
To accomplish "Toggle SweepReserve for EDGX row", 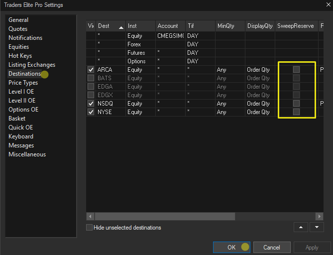I will pos(296,95).
